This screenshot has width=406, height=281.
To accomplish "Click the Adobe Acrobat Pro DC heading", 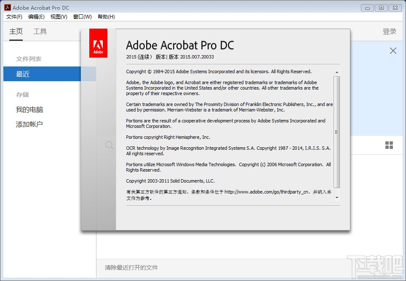I will pyautogui.click(x=180, y=45).
